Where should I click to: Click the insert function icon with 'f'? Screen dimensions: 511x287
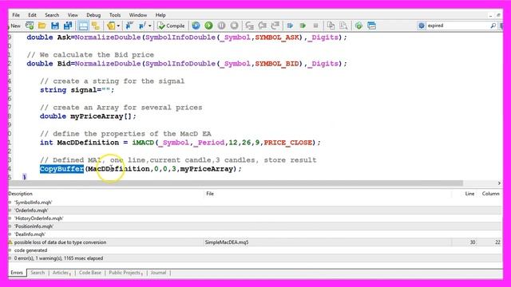(x=142, y=26)
